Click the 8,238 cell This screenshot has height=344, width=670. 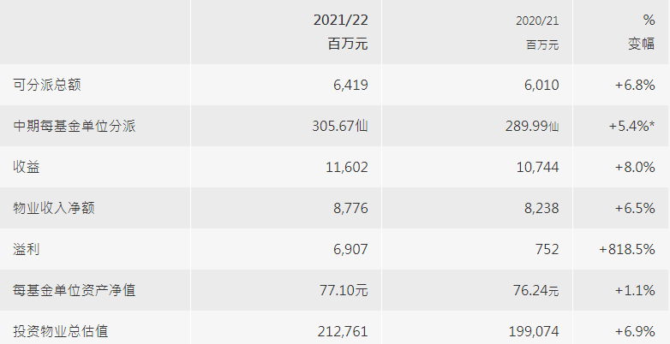pos(541,208)
